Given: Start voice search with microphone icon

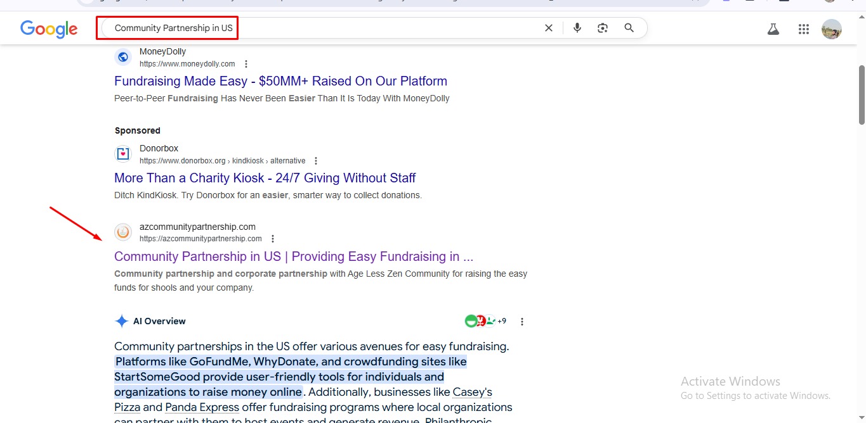Looking at the screenshot, I should click(577, 28).
